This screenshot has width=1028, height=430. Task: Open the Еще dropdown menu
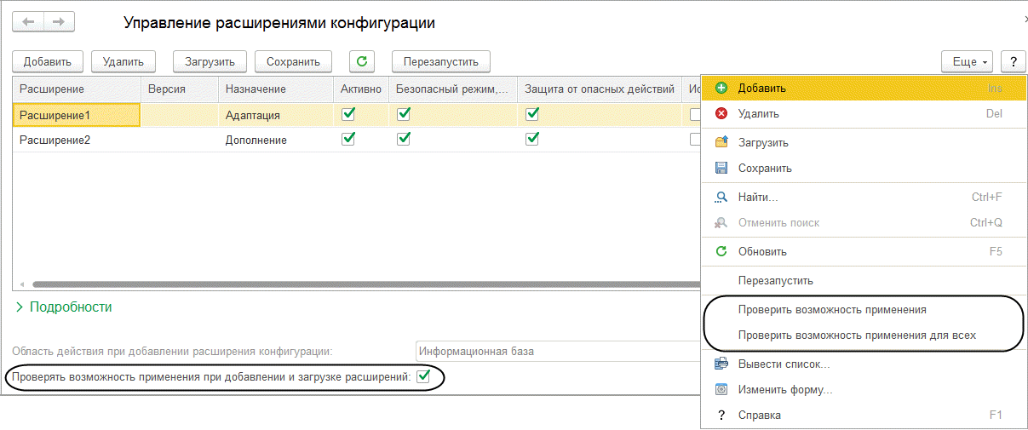point(968,61)
